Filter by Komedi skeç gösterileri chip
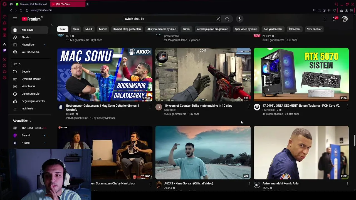Screen dimensions: 356x200 coord(127,29)
